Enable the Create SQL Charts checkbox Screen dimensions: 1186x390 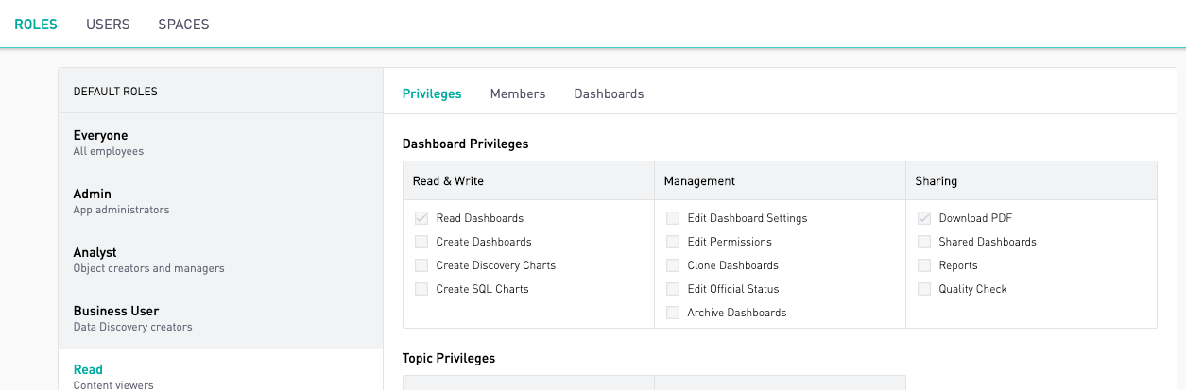(421, 289)
